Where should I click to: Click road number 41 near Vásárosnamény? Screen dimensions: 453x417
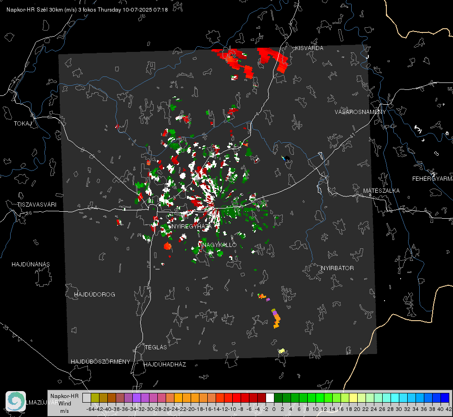352,135
